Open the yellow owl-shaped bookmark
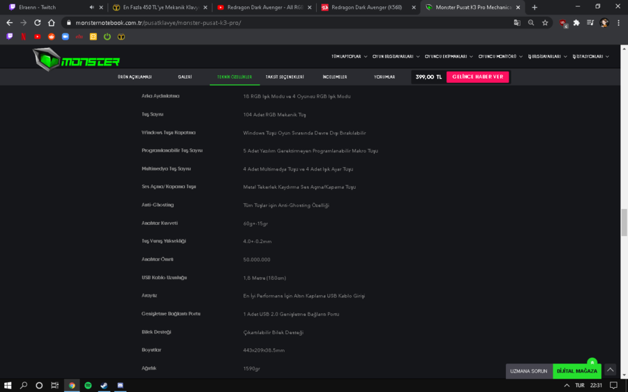Image resolution: width=628 pixels, height=392 pixels. [x=121, y=36]
